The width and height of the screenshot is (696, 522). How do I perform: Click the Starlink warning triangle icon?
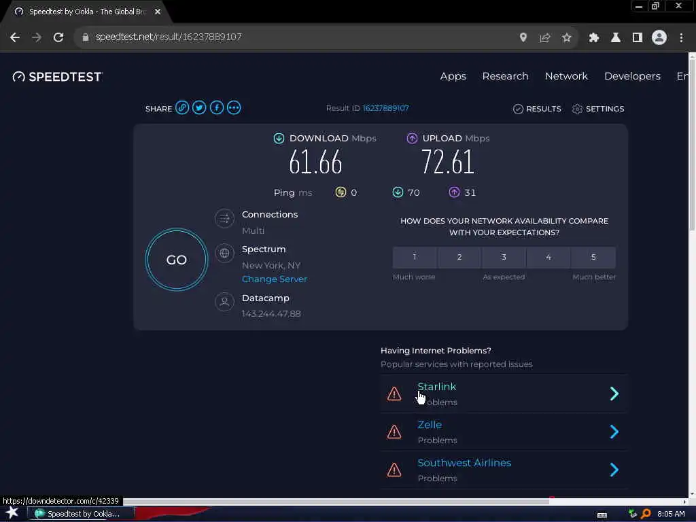coord(394,394)
